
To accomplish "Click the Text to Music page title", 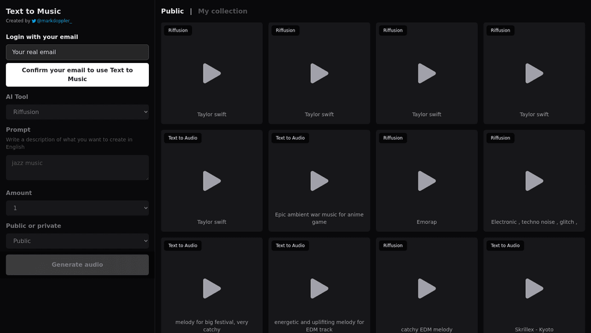I will tap(33, 12).
